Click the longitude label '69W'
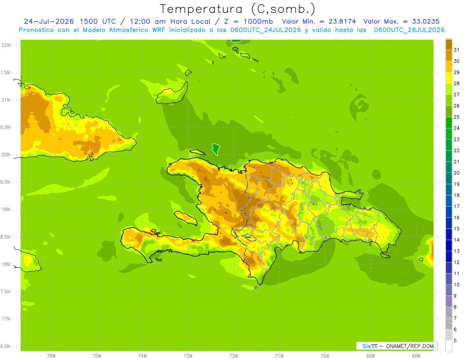Image resolution: width=467 pixels, height=361 pixels. (370, 356)
